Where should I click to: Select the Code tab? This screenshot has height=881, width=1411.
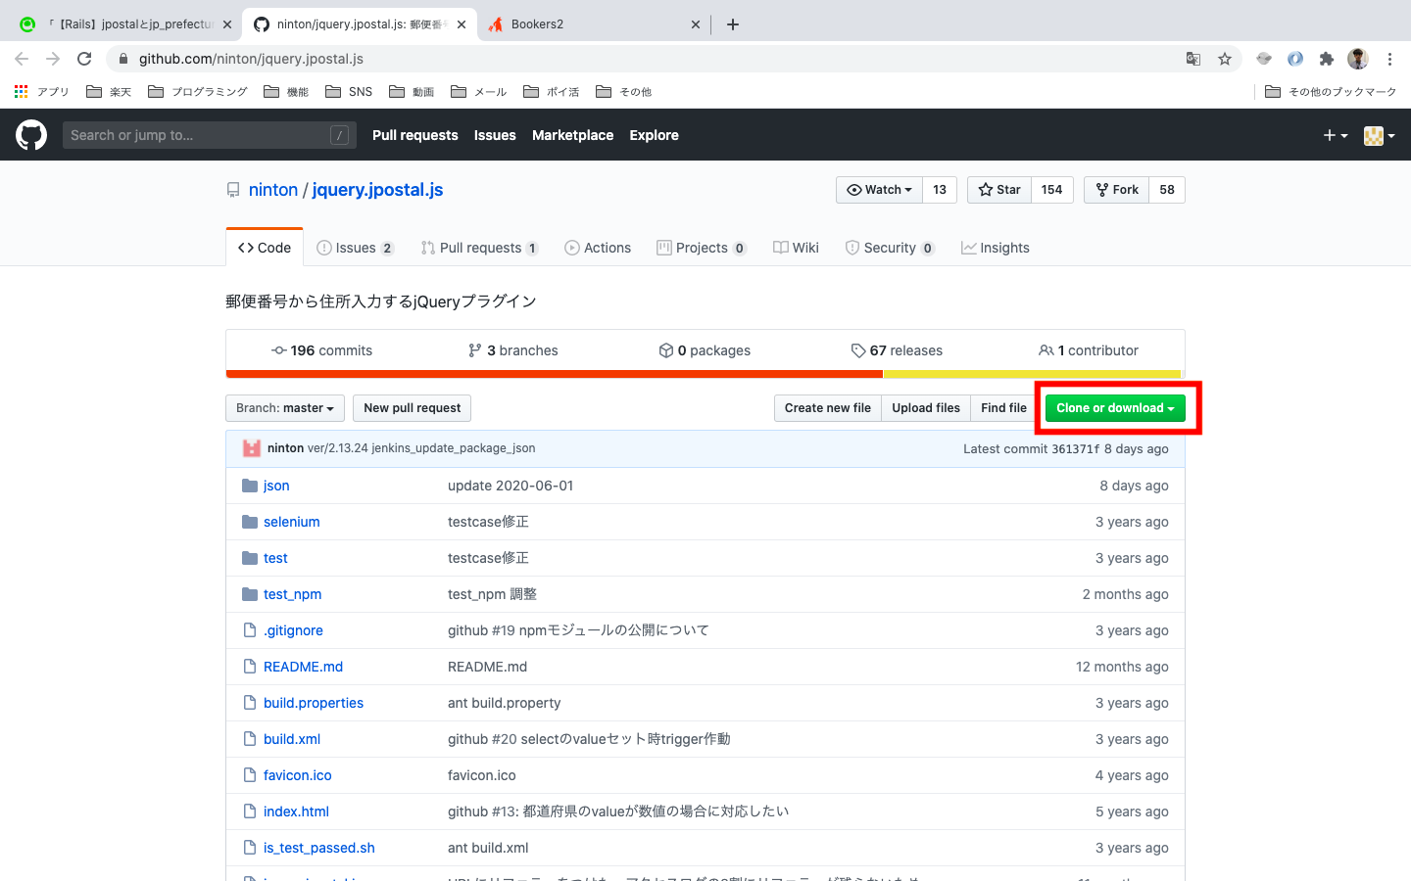point(265,248)
